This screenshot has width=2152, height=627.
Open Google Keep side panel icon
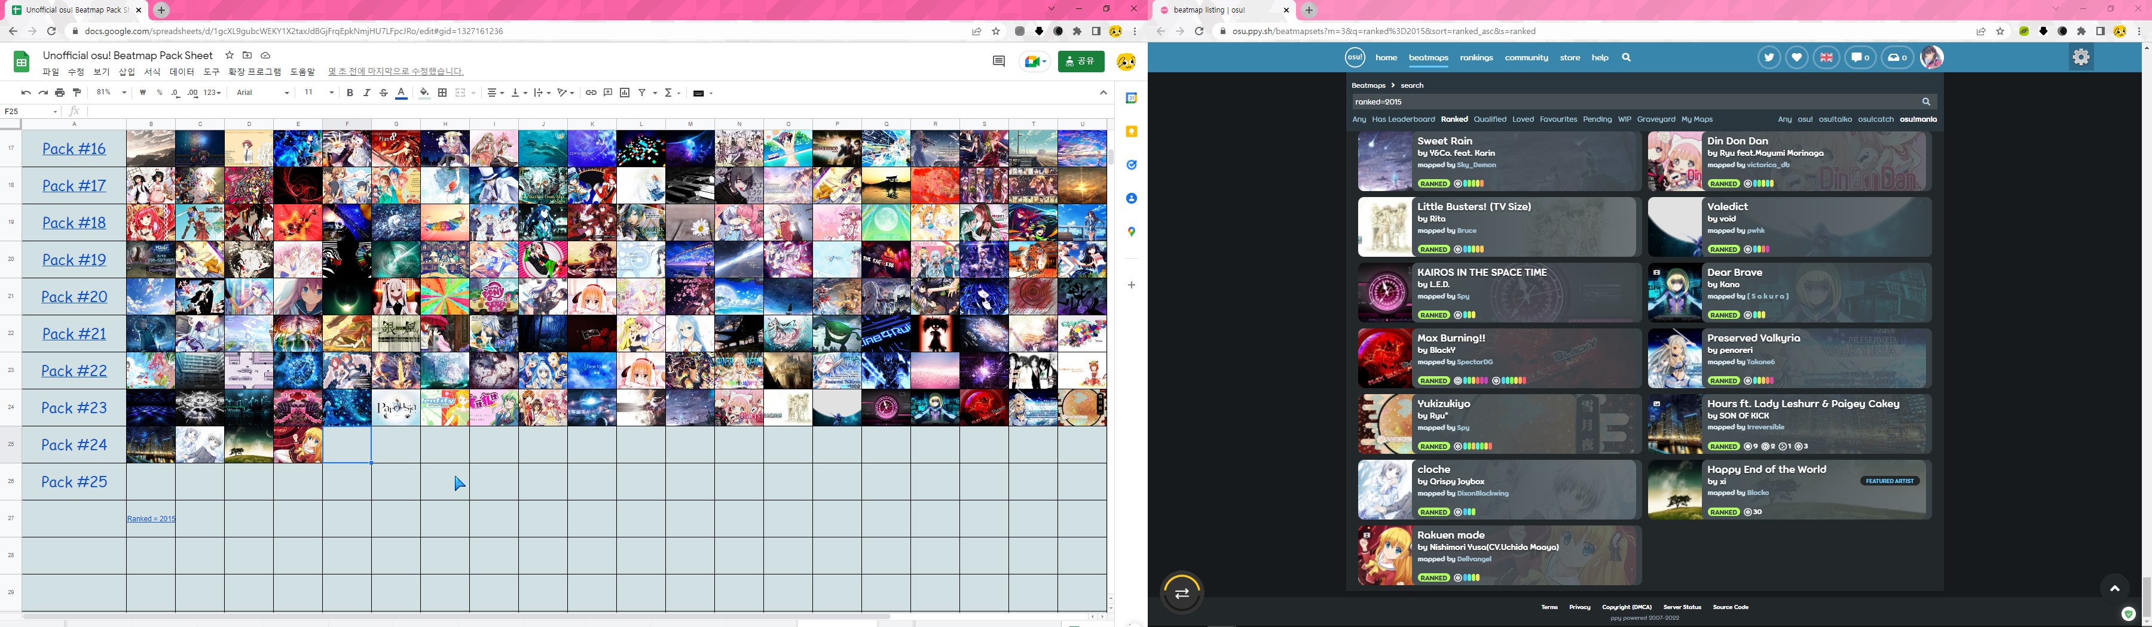pyautogui.click(x=1131, y=132)
